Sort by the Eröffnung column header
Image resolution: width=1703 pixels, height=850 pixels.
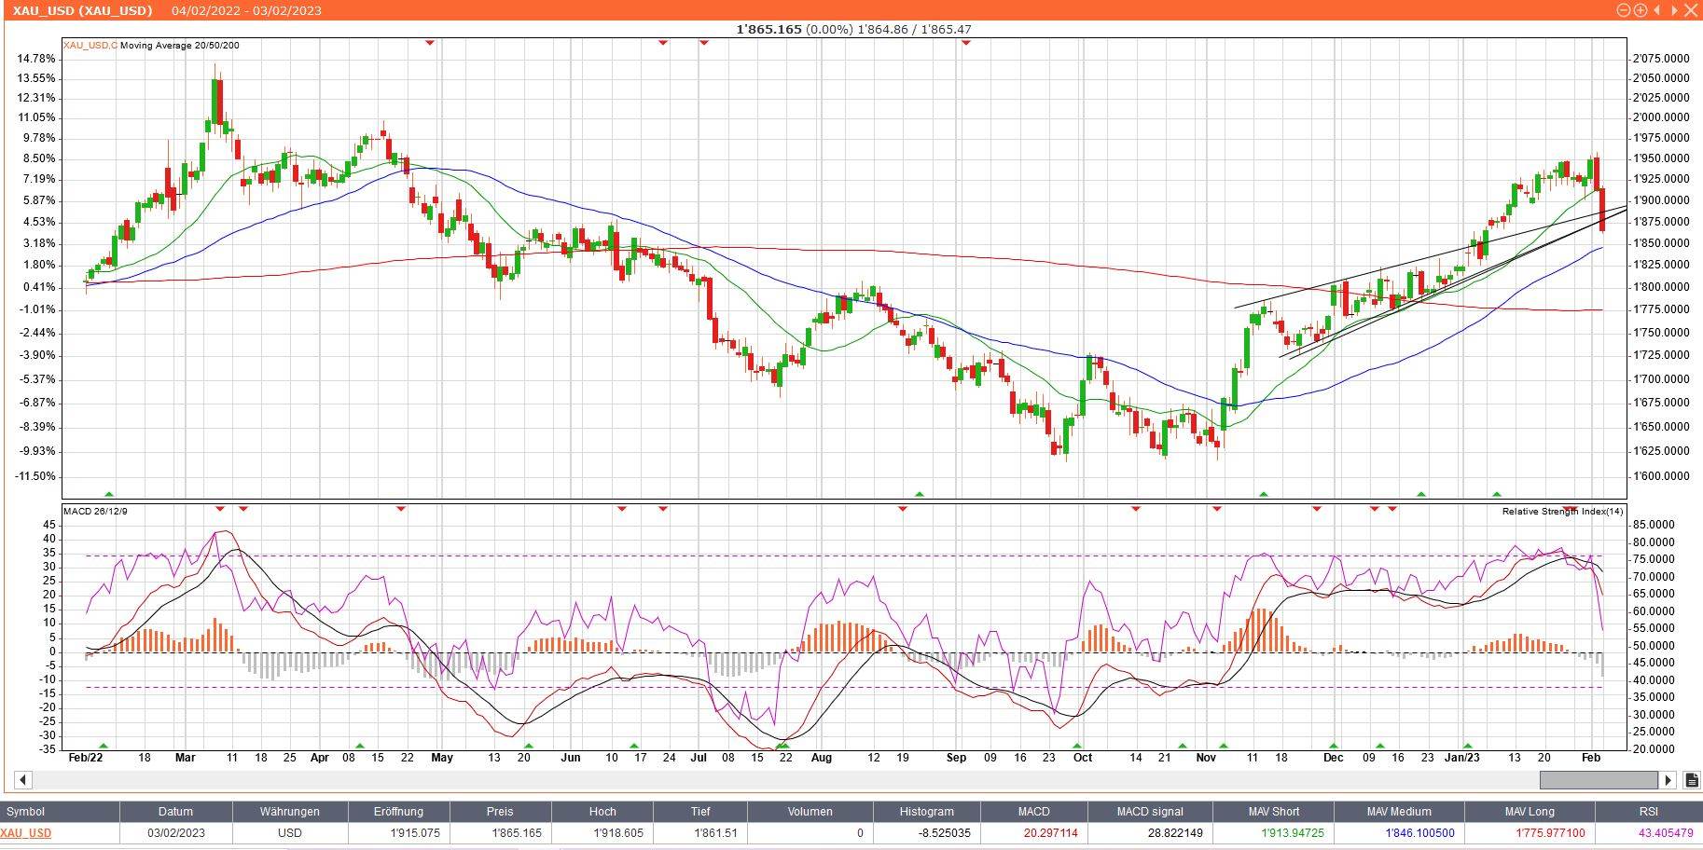(x=398, y=812)
